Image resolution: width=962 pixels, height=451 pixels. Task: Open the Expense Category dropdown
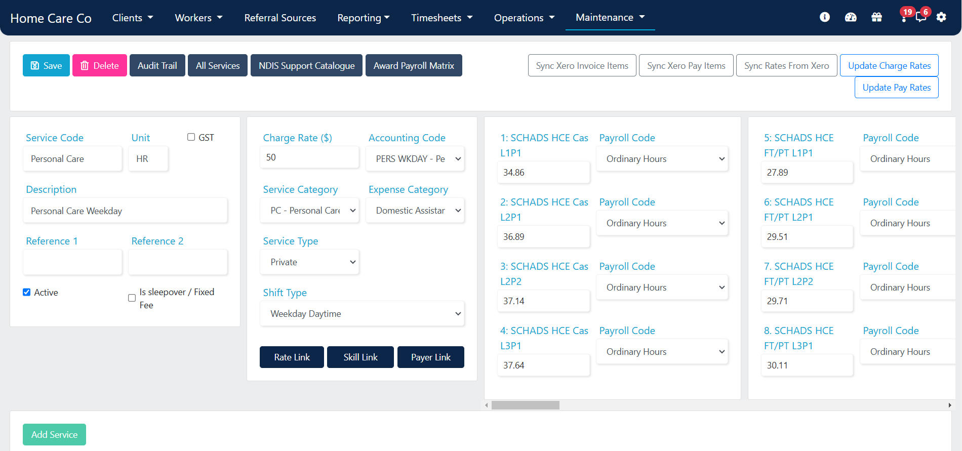click(415, 210)
